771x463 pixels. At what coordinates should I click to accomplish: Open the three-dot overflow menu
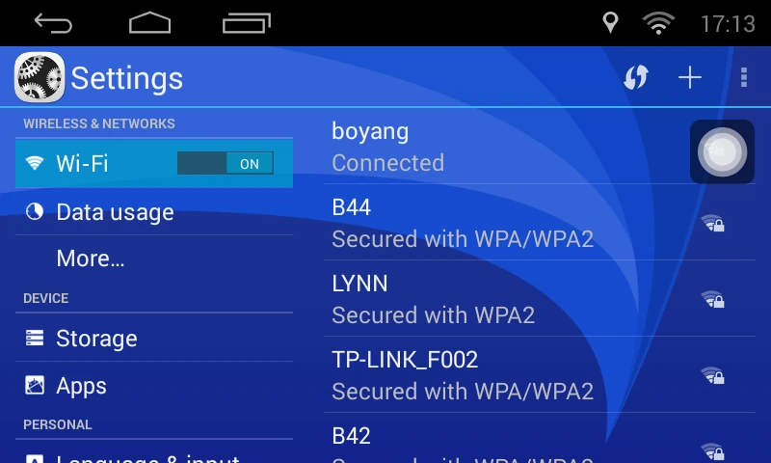pyautogui.click(x=744, y=77)
